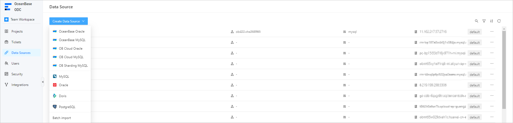Click the vertical scrollbar of the list
The height and width of the screenshot is (123, 513).
504,69
